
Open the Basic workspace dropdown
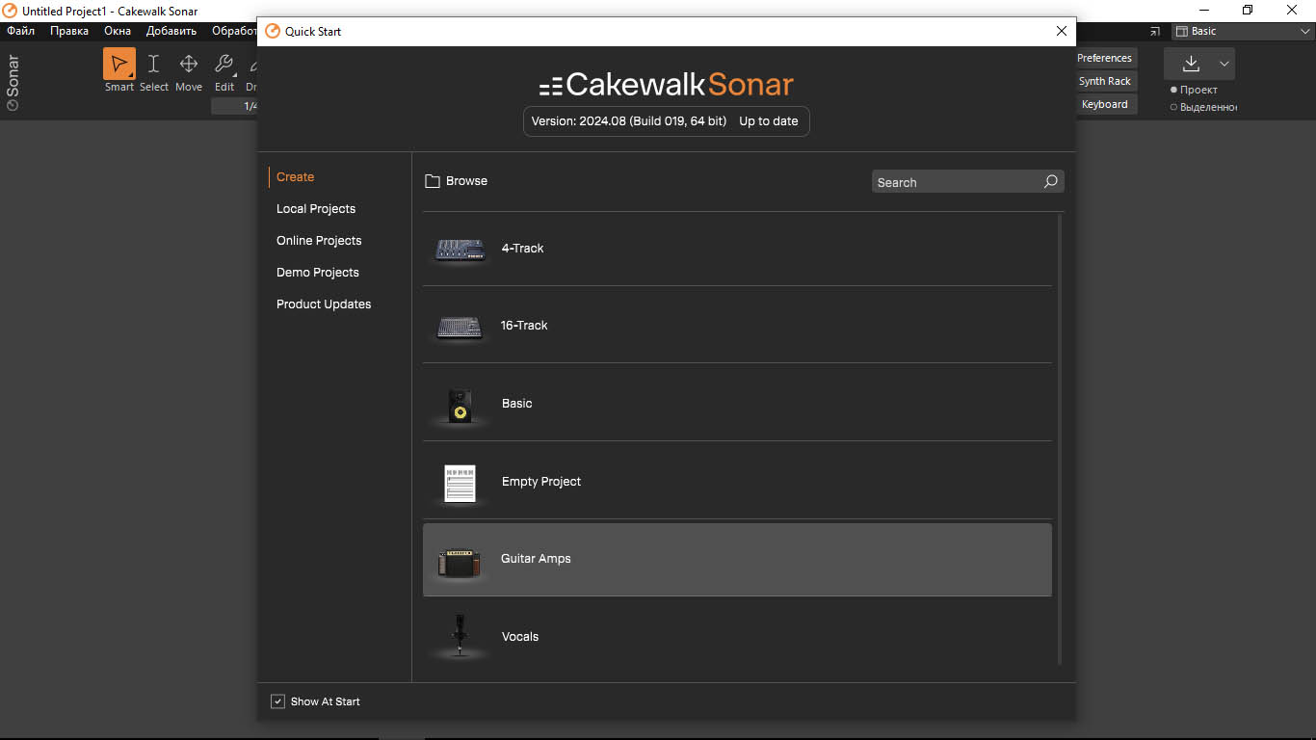click(1243, 31)
